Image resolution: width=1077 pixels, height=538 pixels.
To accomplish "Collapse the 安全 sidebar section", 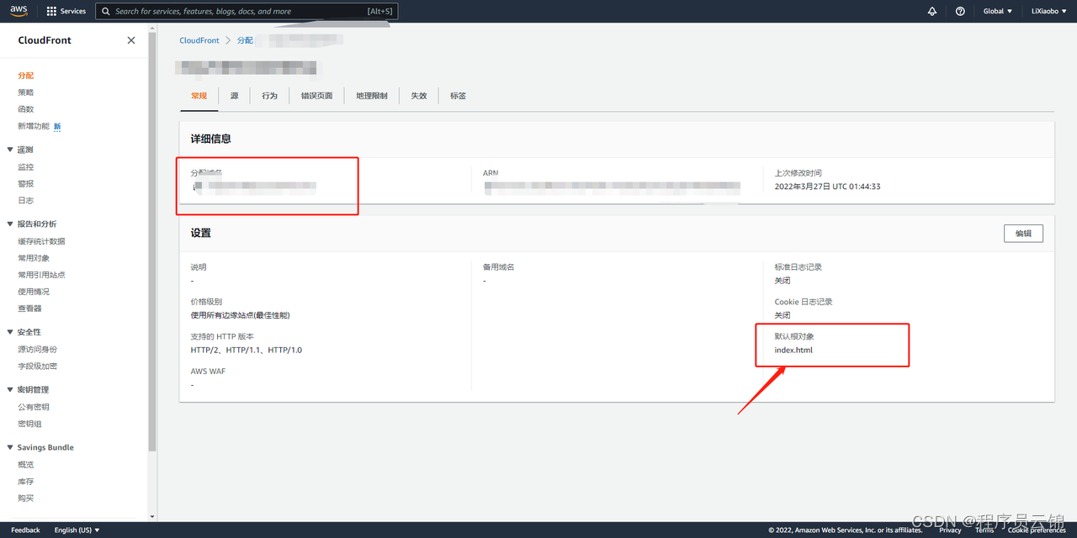I will [x=10, y=332].
